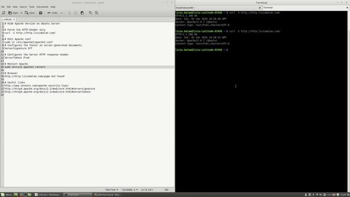Create a new document in gedit toolbar
This screenshot has height=197, width=350.
4,13
